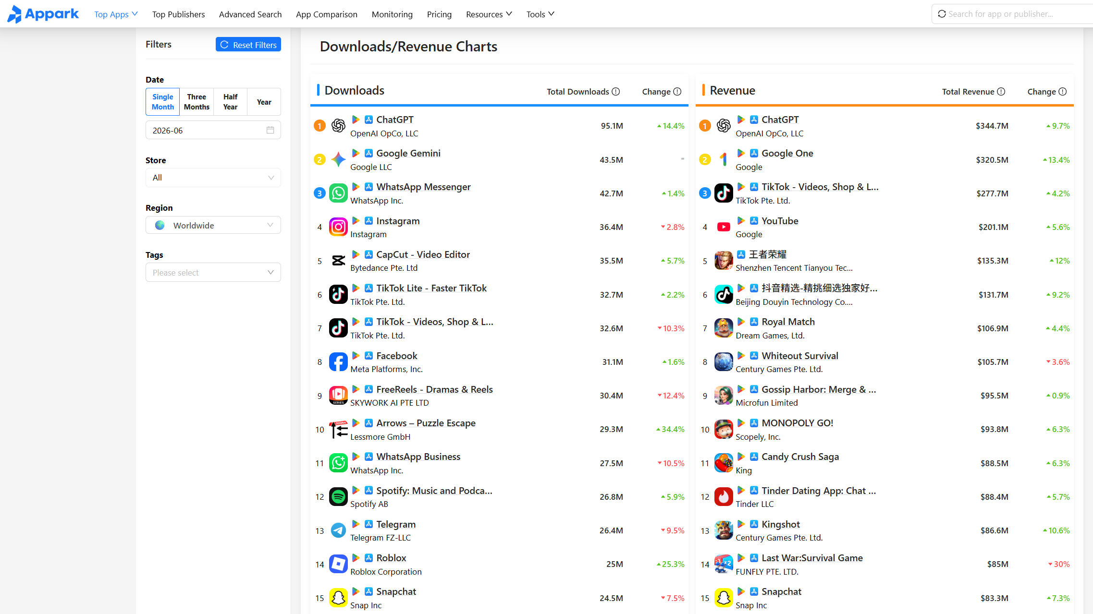This screenshot has width=1093, height=614.
Task: Open the Store dropdown
Action: coord(213,178)
